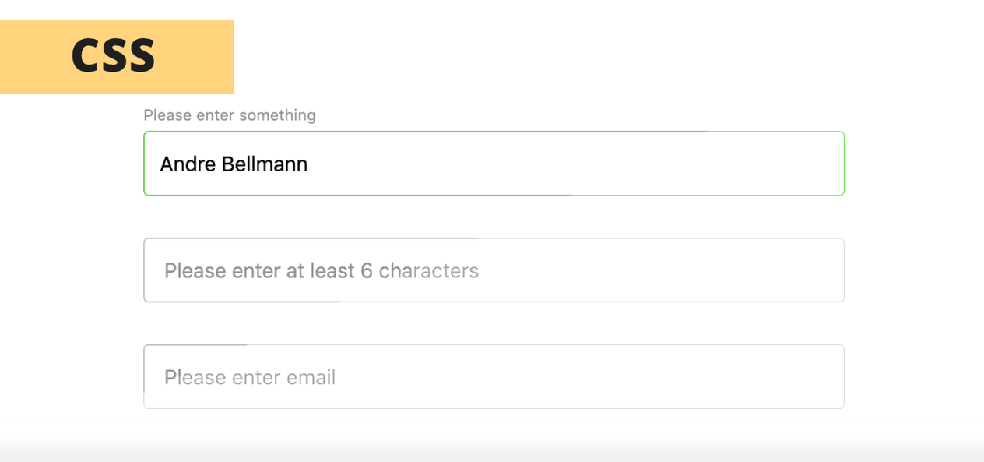Viewport: 984px width, 462px height.
Task: Click the word "something" in the top label
Action: coord(277,116)
